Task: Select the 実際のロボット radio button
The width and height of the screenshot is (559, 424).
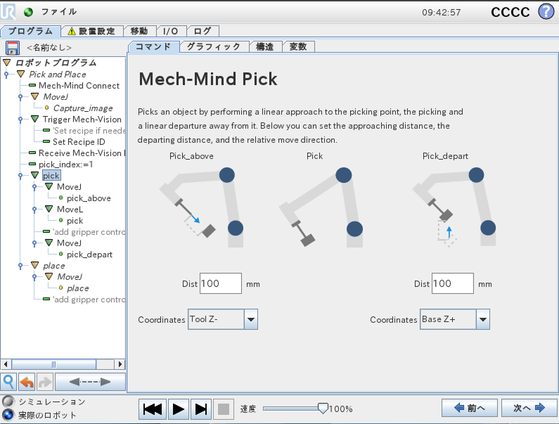Action: [x=8, y=415]
